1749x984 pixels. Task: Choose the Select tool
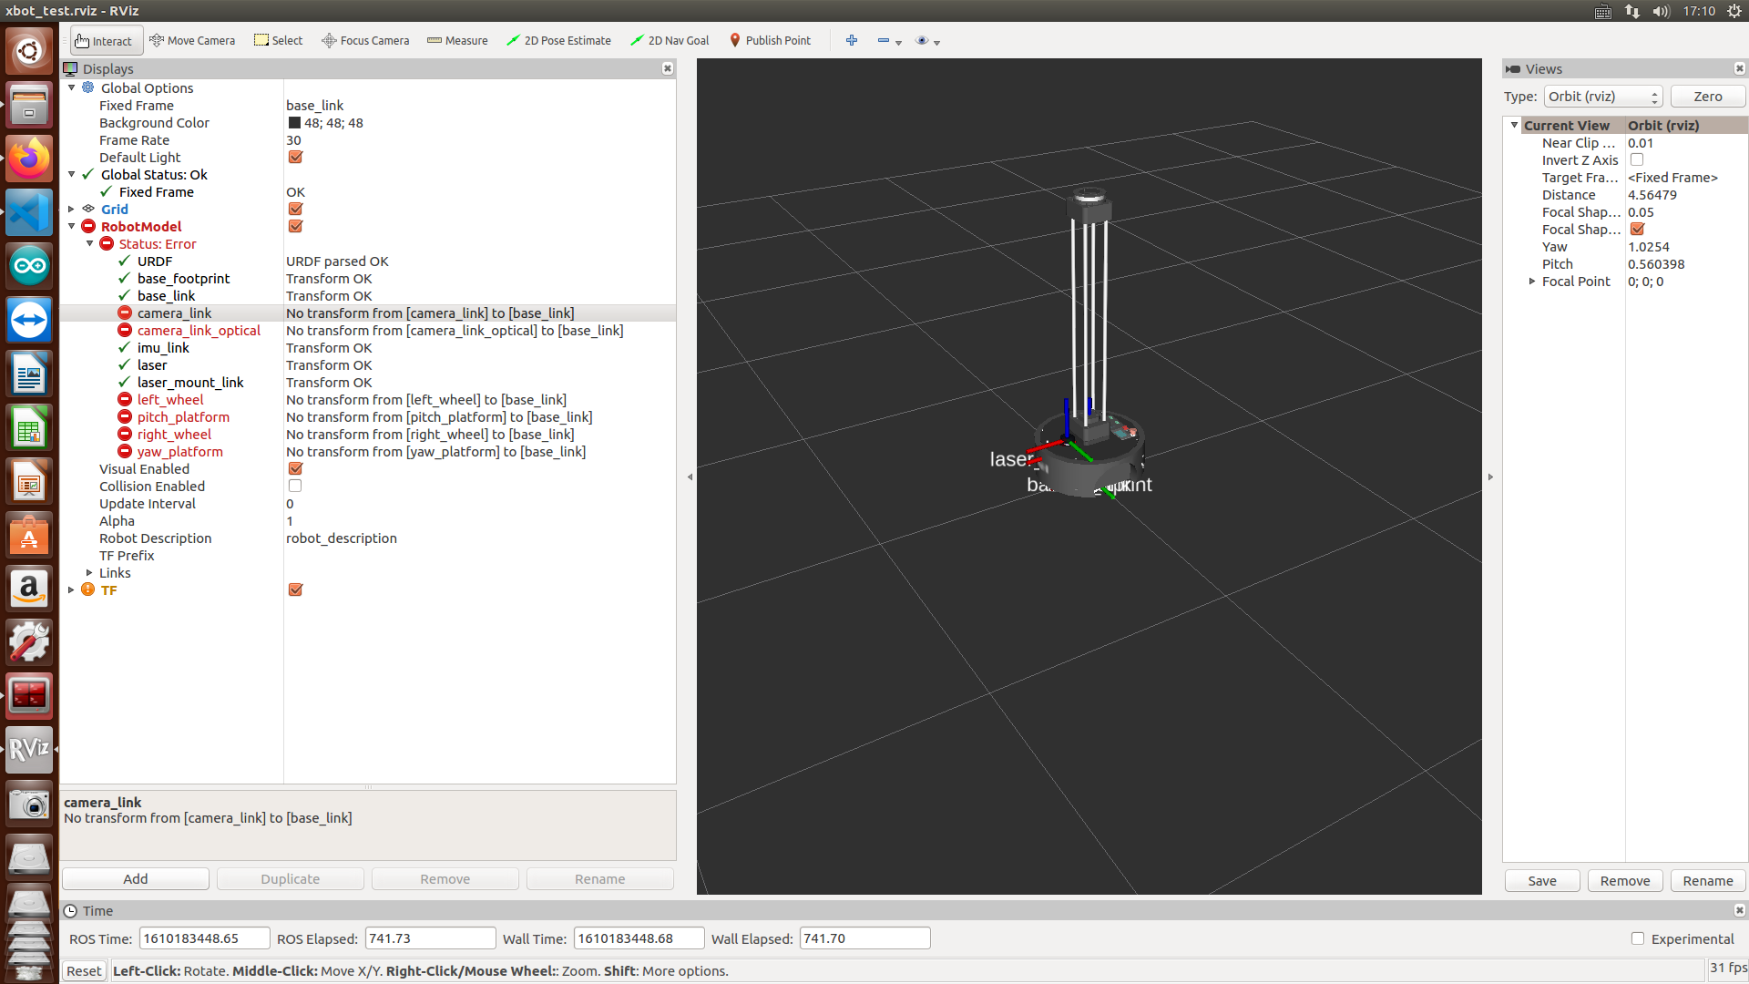[x=278, y=40]
